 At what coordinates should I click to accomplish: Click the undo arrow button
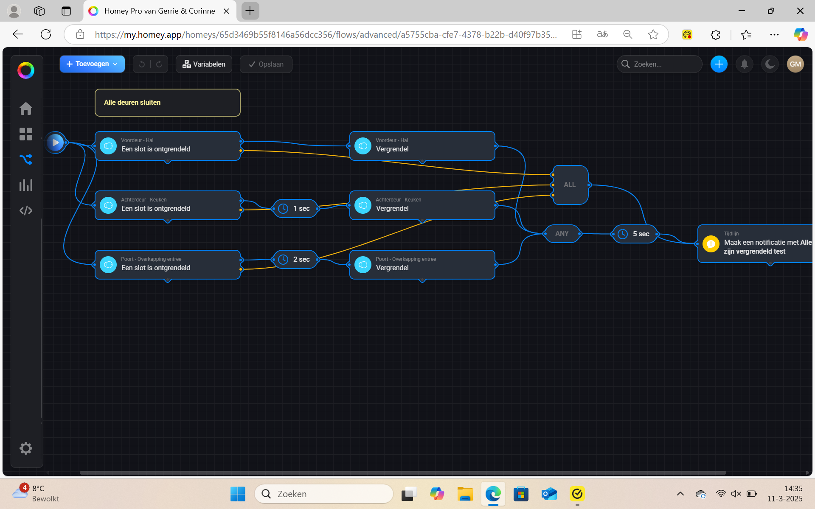pos(142,64)
